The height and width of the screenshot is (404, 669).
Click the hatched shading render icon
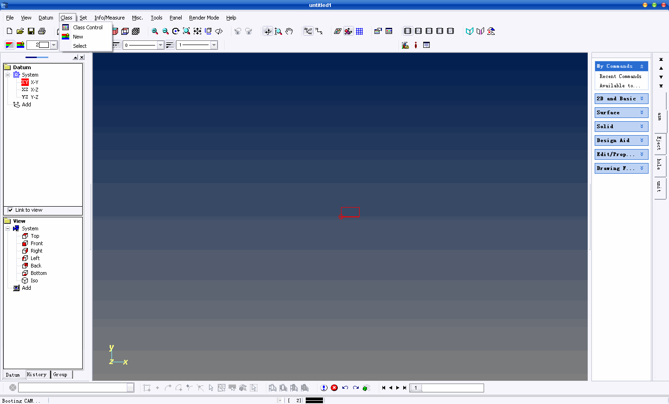tap(136, 31)
